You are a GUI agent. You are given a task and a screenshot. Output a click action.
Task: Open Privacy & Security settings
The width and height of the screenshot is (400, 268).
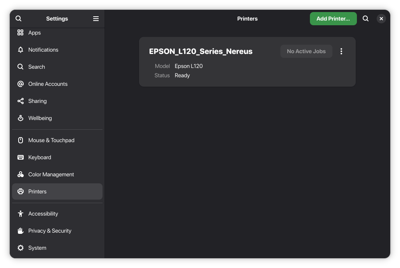pyautogui.click(x=57, y=231)
